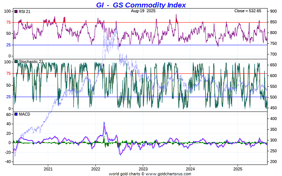Click the 550 right-axis price label
Image resolution: width=282 pixels, height=176 pixels.
[273, 86]
